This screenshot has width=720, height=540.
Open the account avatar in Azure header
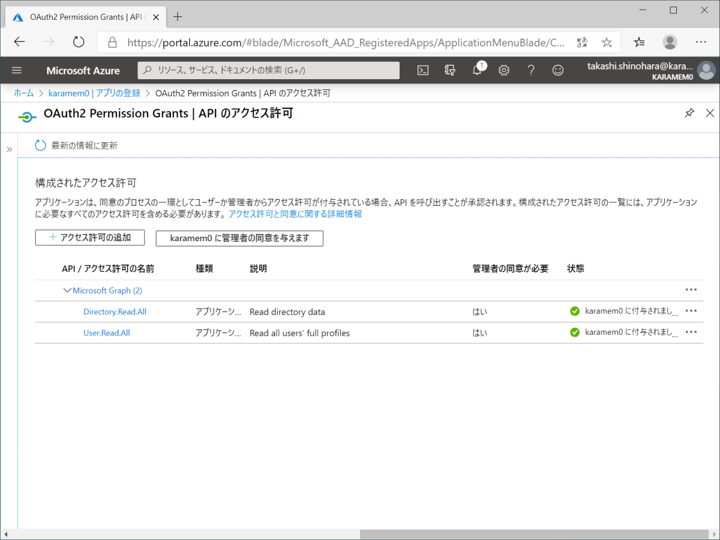coord(707,70)
